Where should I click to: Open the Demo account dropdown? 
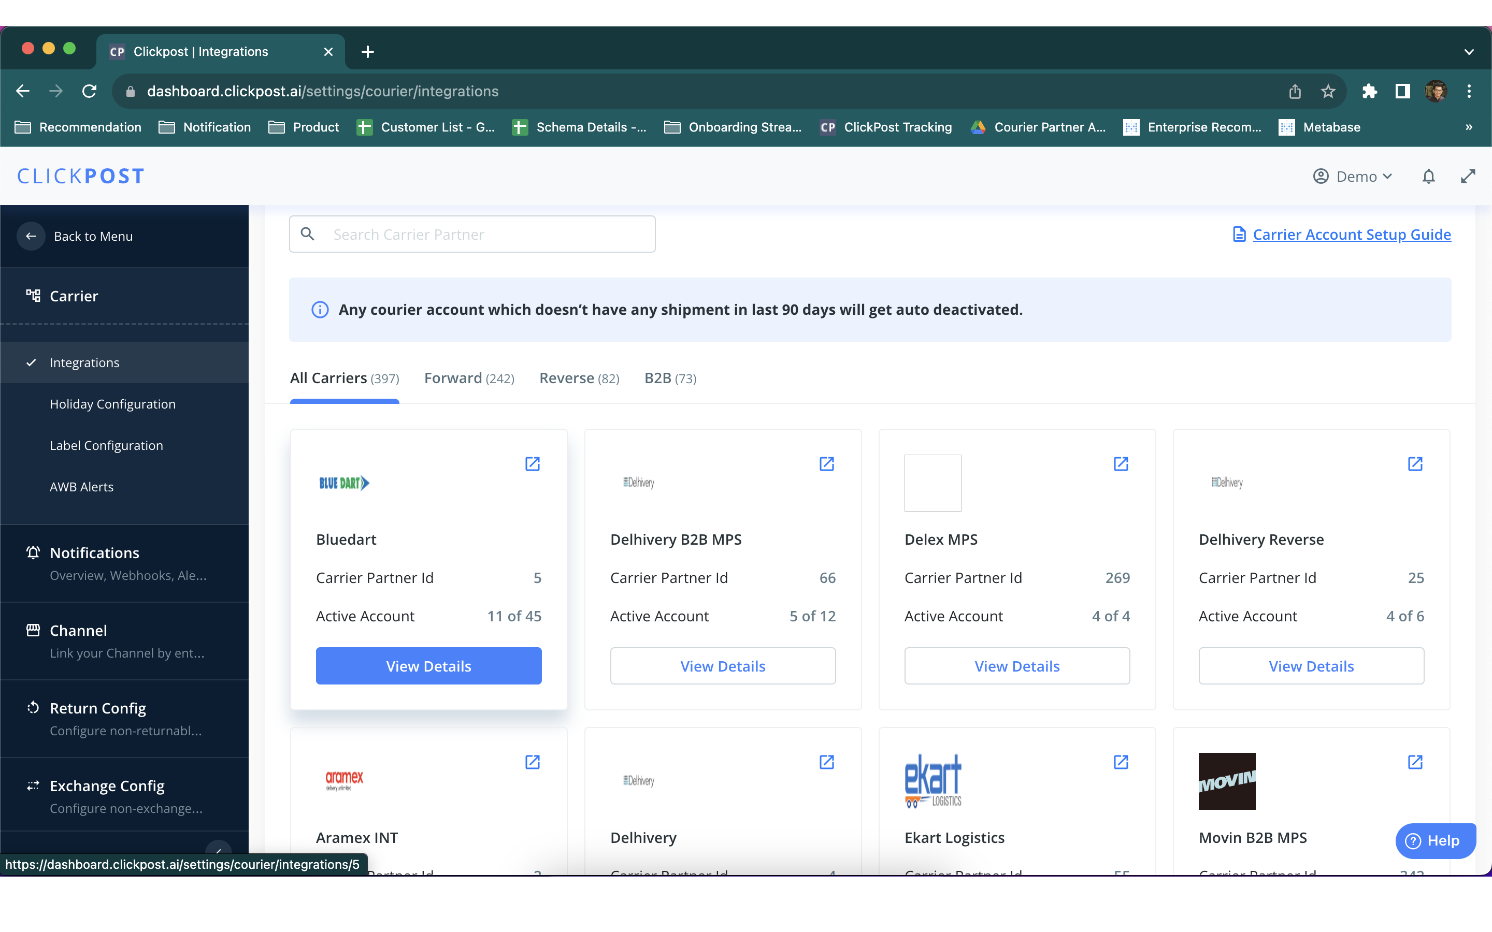1353,176
